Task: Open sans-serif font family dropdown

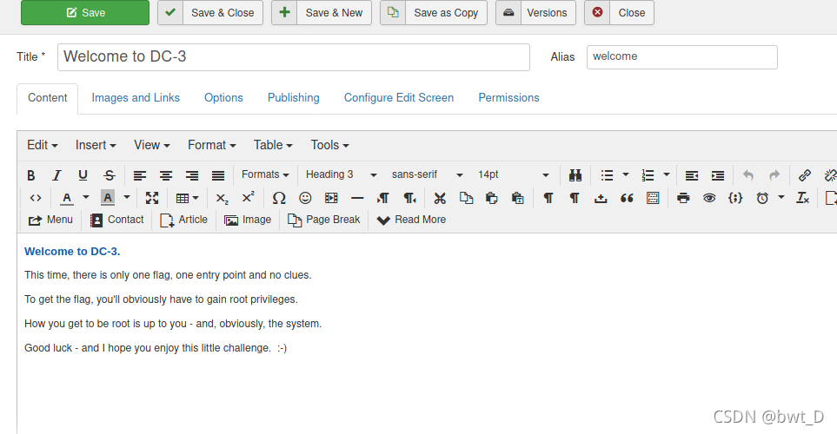Action: coord(427,174)
